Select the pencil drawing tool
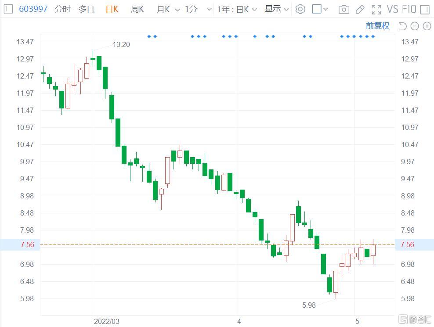Viewport: 434px width, 327px height. coord(360,9)
